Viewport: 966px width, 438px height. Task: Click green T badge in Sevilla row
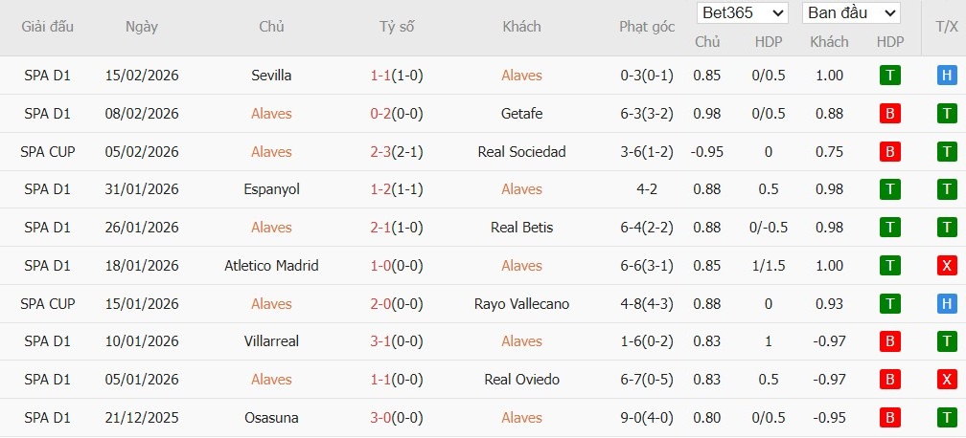click(890, 76)
